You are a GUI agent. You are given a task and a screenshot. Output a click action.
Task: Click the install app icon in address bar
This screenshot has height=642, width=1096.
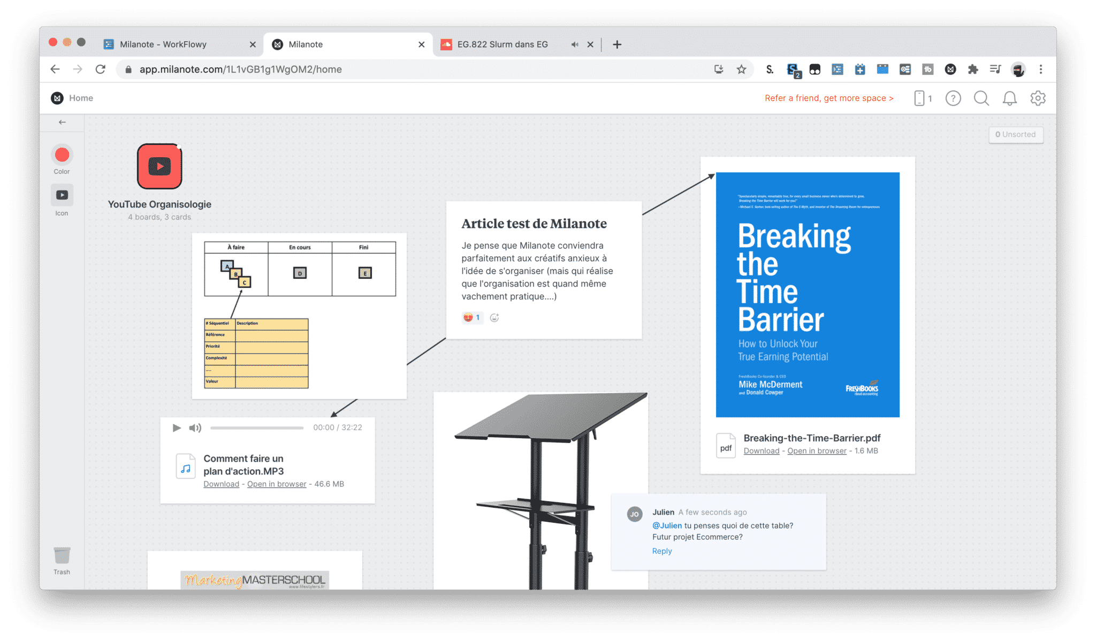(719, 69)
